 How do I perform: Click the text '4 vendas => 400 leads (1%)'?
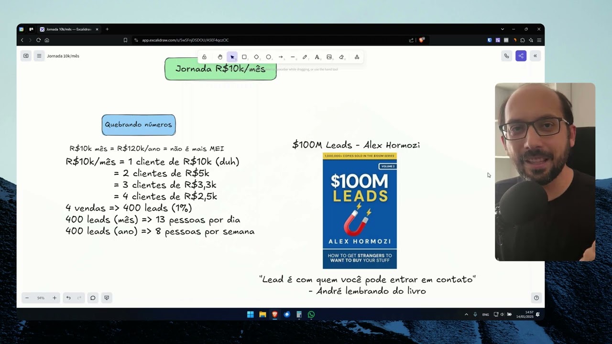(129, 208)
